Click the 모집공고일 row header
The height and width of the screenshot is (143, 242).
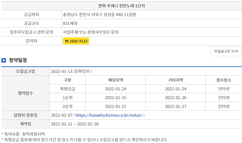26,71
